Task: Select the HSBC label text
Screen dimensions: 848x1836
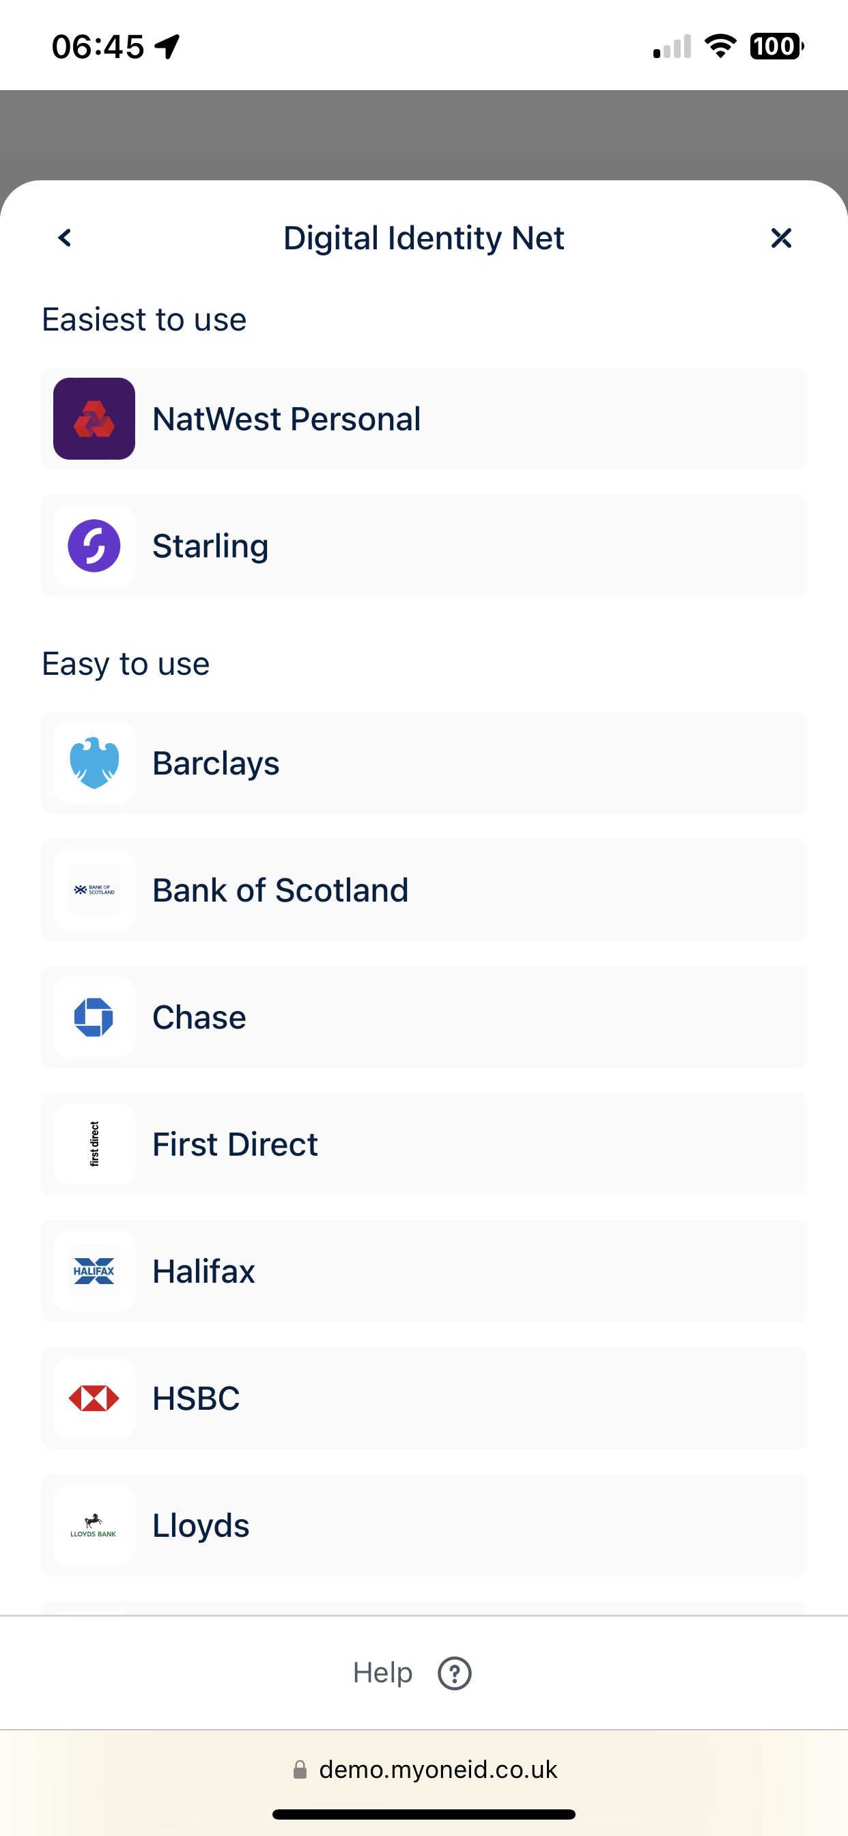Action: [196, 1398]
